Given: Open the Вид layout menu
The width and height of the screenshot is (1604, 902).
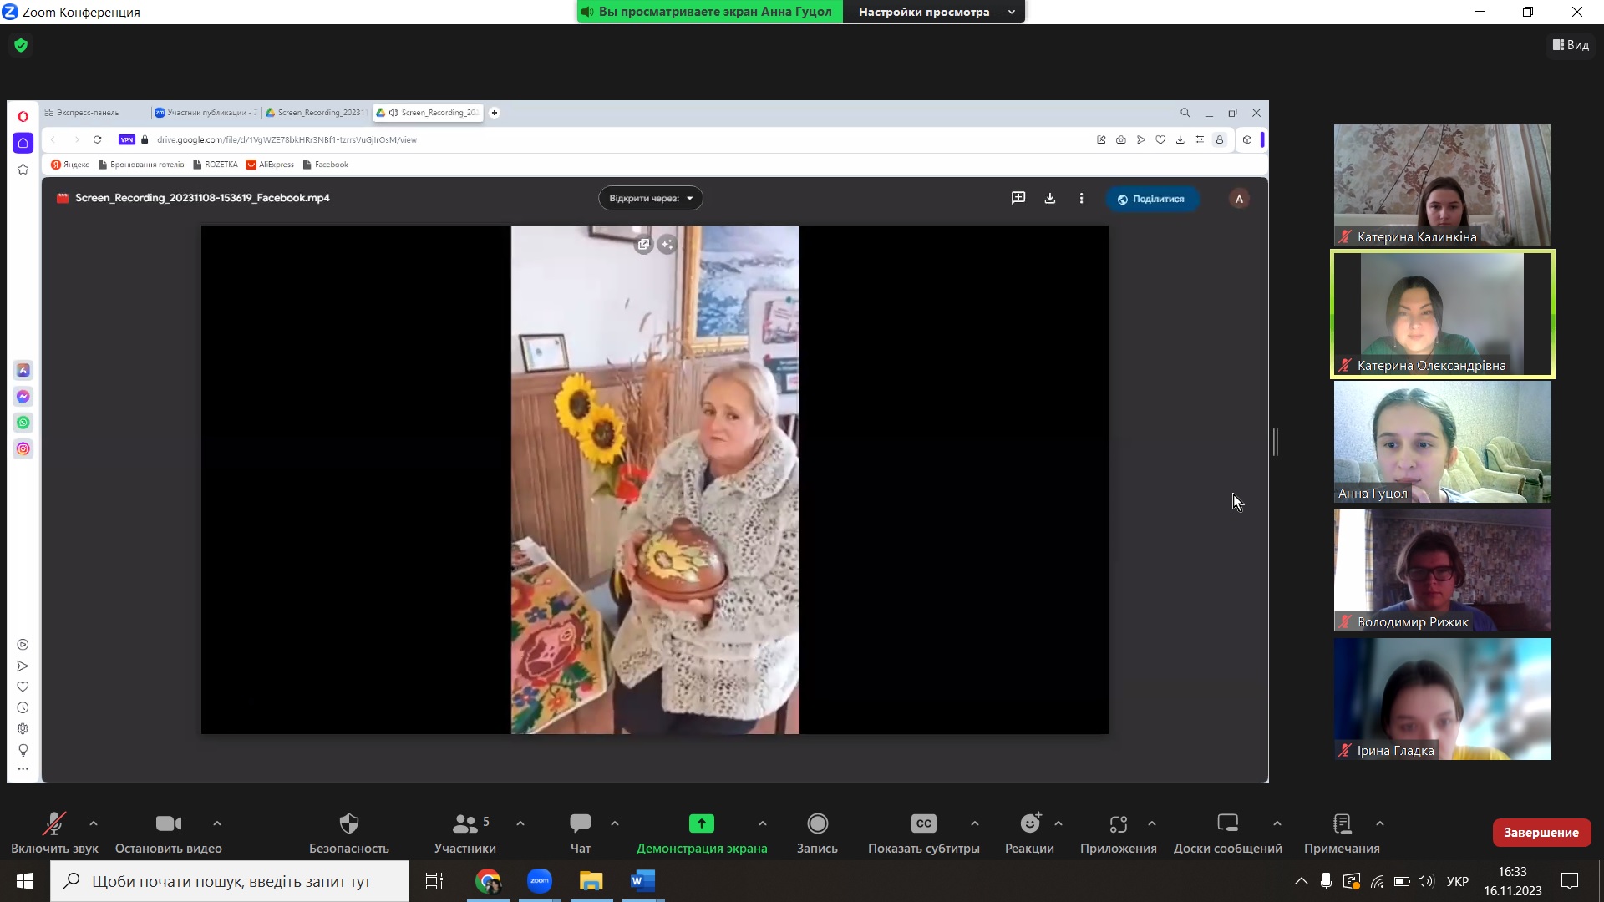Looking at the screenshot, I should 1571,45.
